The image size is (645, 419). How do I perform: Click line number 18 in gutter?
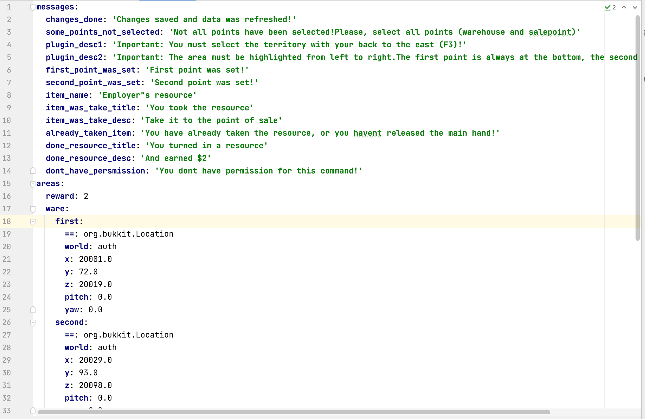pyautogui.click(x=7, y=222)
